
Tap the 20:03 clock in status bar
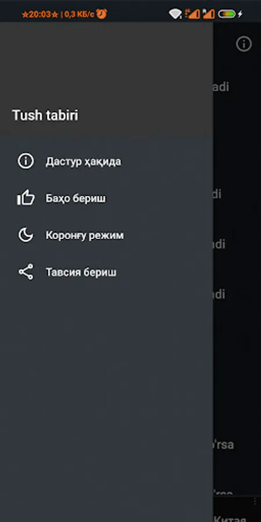39,14
